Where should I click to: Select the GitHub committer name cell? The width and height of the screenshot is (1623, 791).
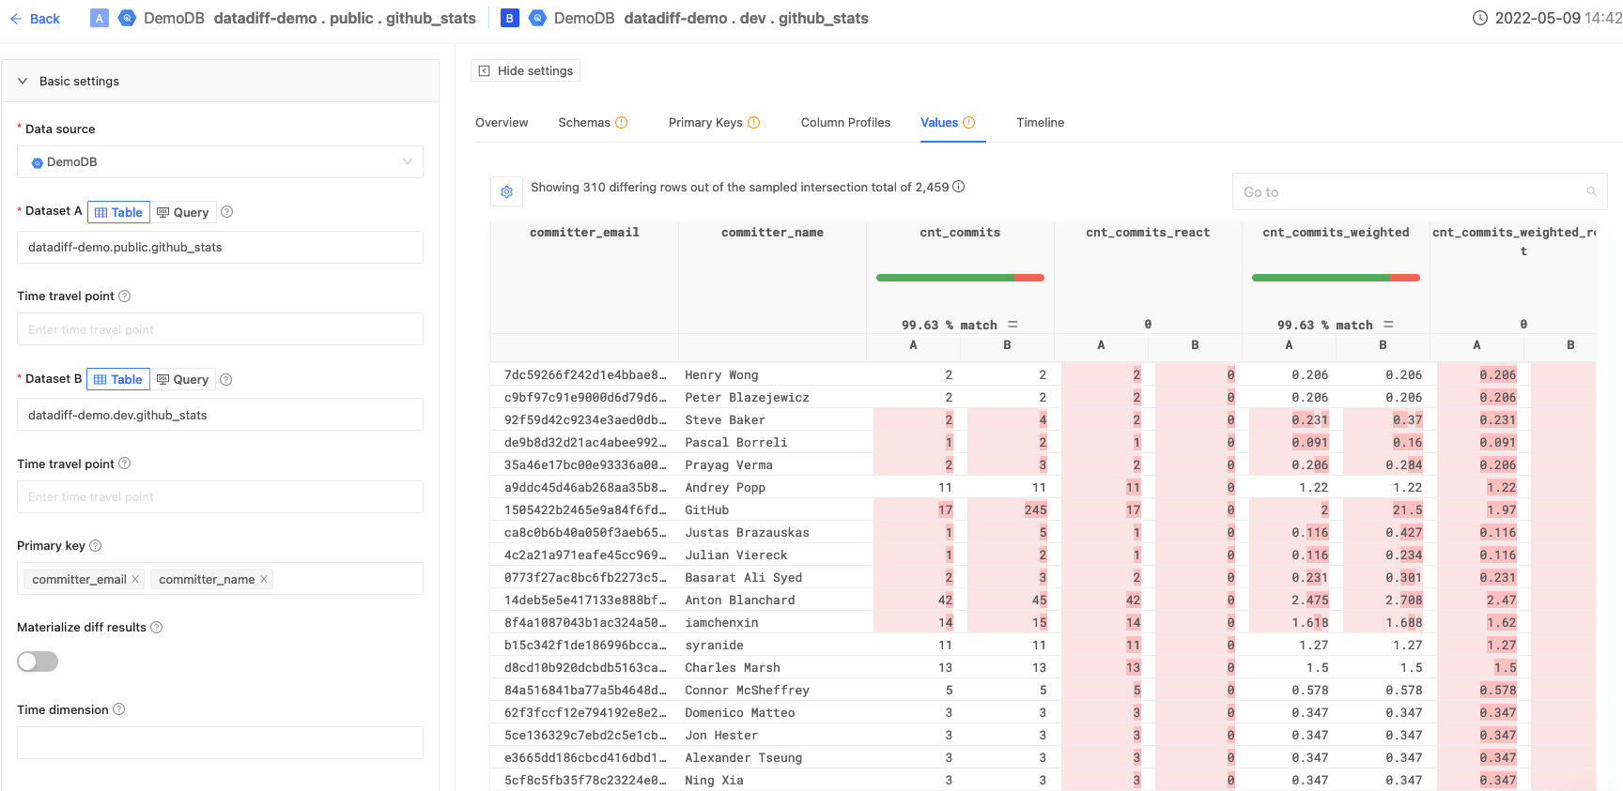pyautogui.click(x=706, y=510)
